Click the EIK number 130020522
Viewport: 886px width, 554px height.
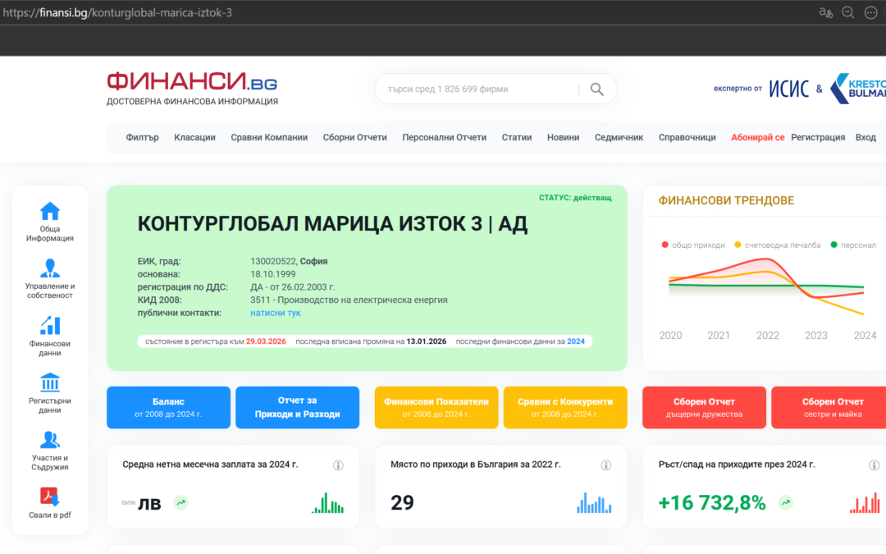pyautogui.click(x=273, y=261)
